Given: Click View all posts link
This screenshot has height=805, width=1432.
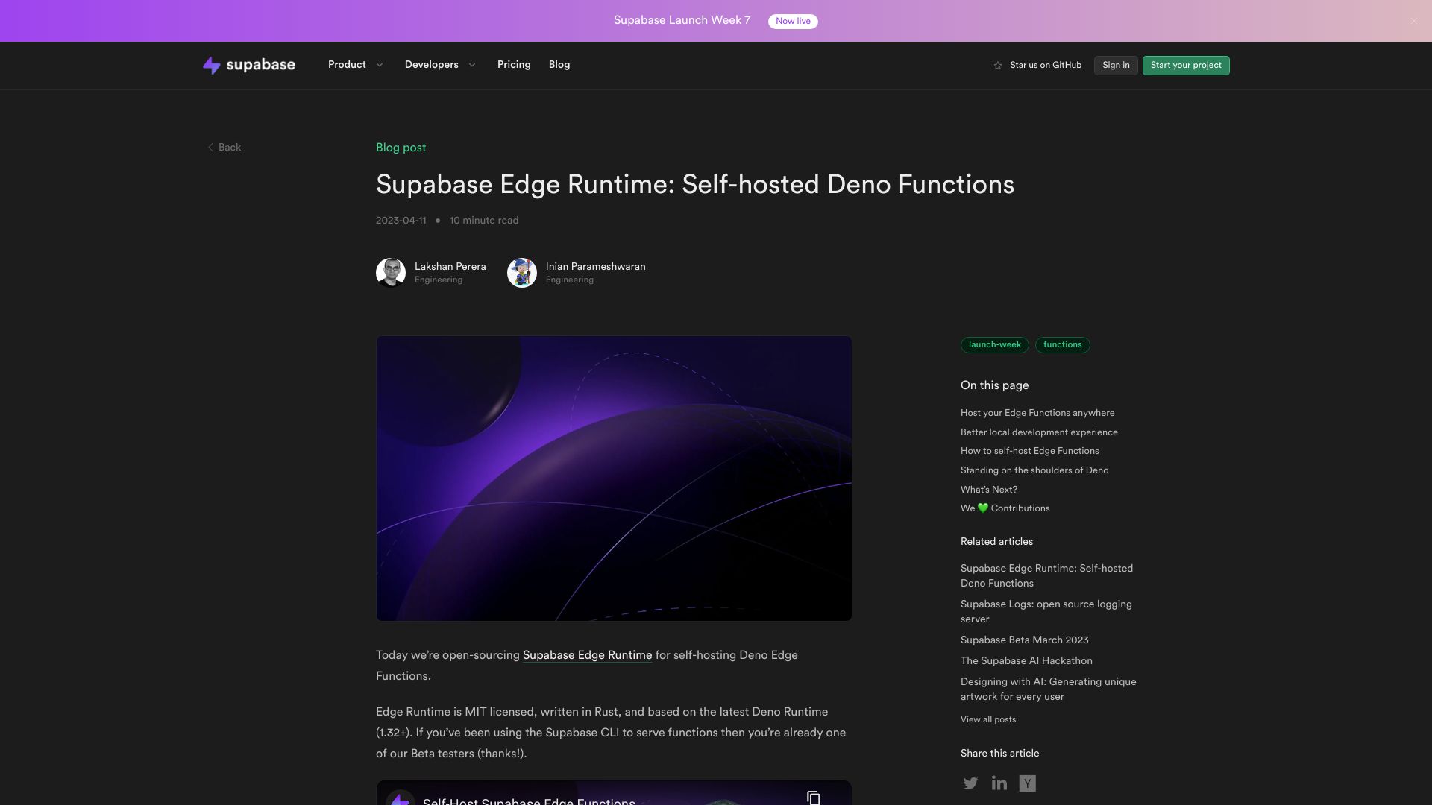Looking at the screenshot, I should coord(988,719).
